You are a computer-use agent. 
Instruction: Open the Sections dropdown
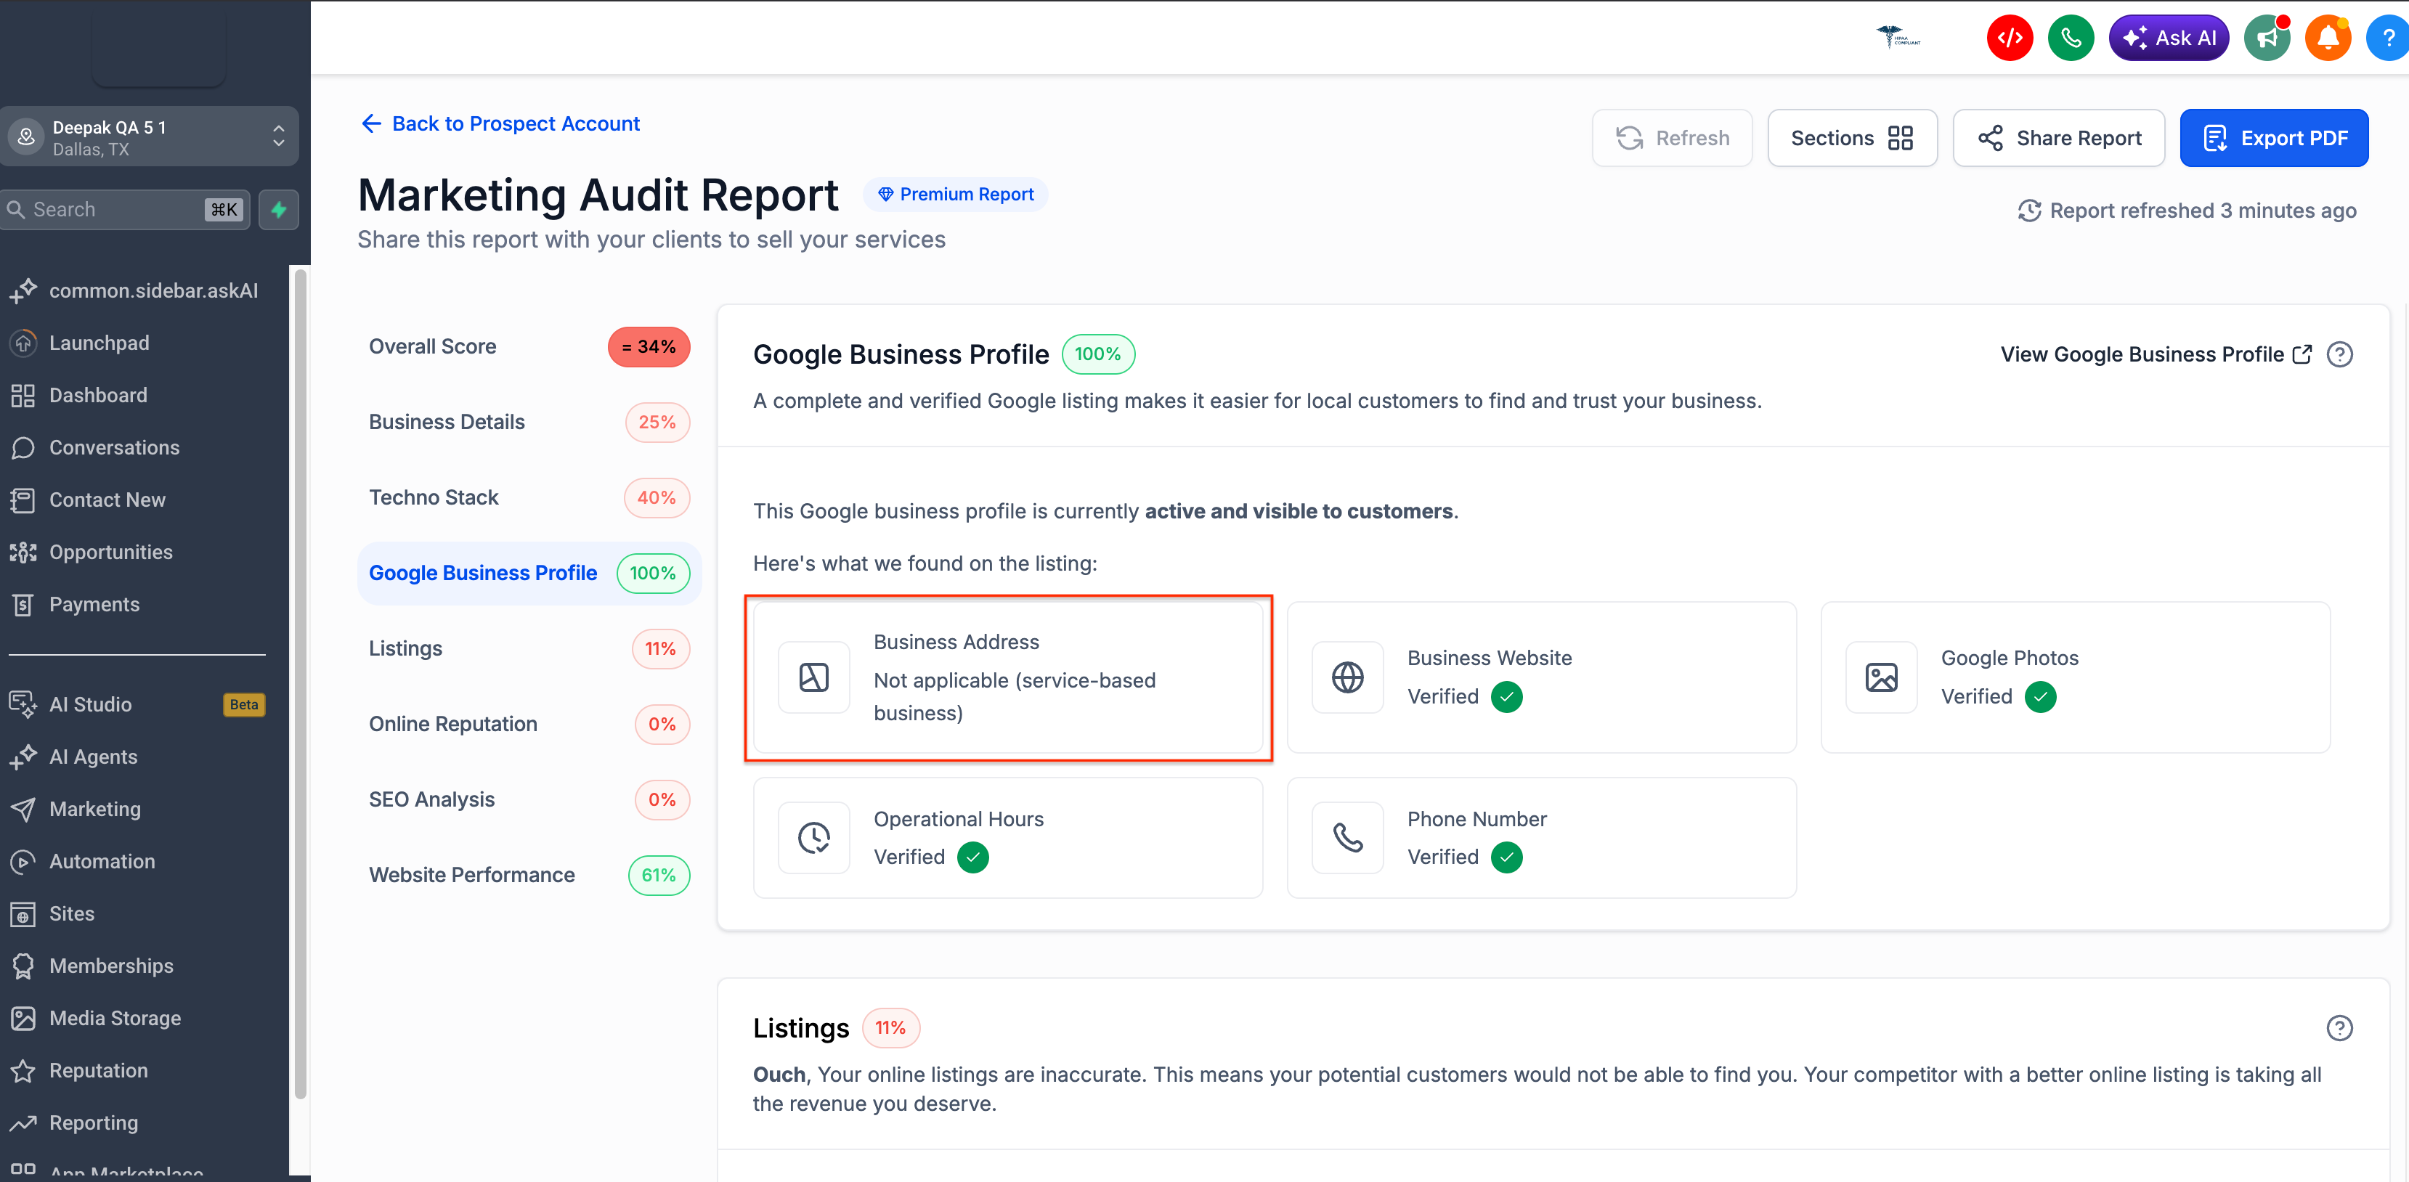[x=1852, y=139]
